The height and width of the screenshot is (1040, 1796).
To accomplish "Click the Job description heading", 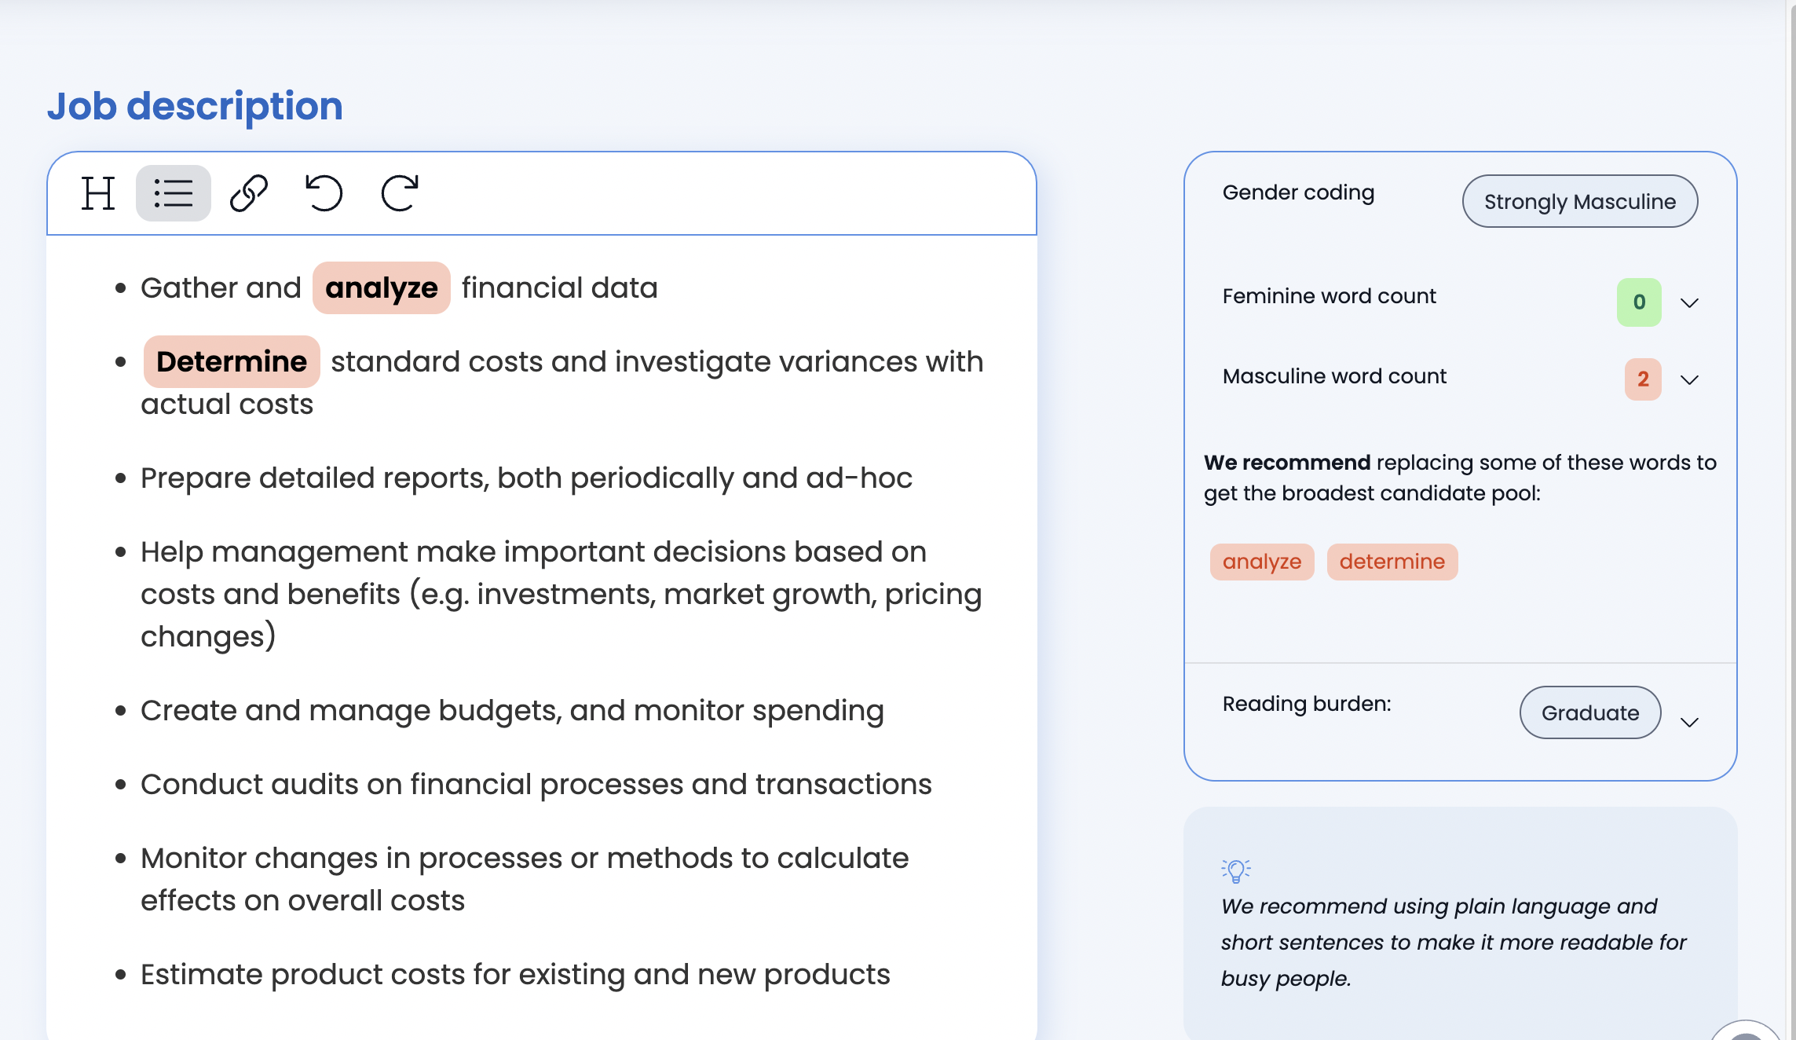I will point(195,106).
